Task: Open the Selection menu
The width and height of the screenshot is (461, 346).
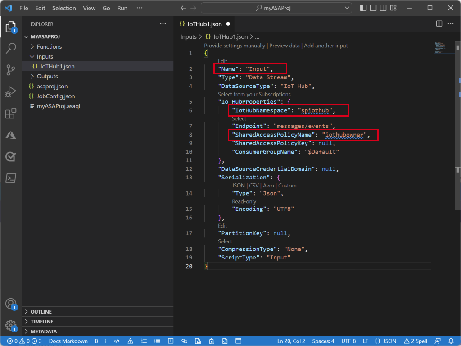Action: [64, 8]
